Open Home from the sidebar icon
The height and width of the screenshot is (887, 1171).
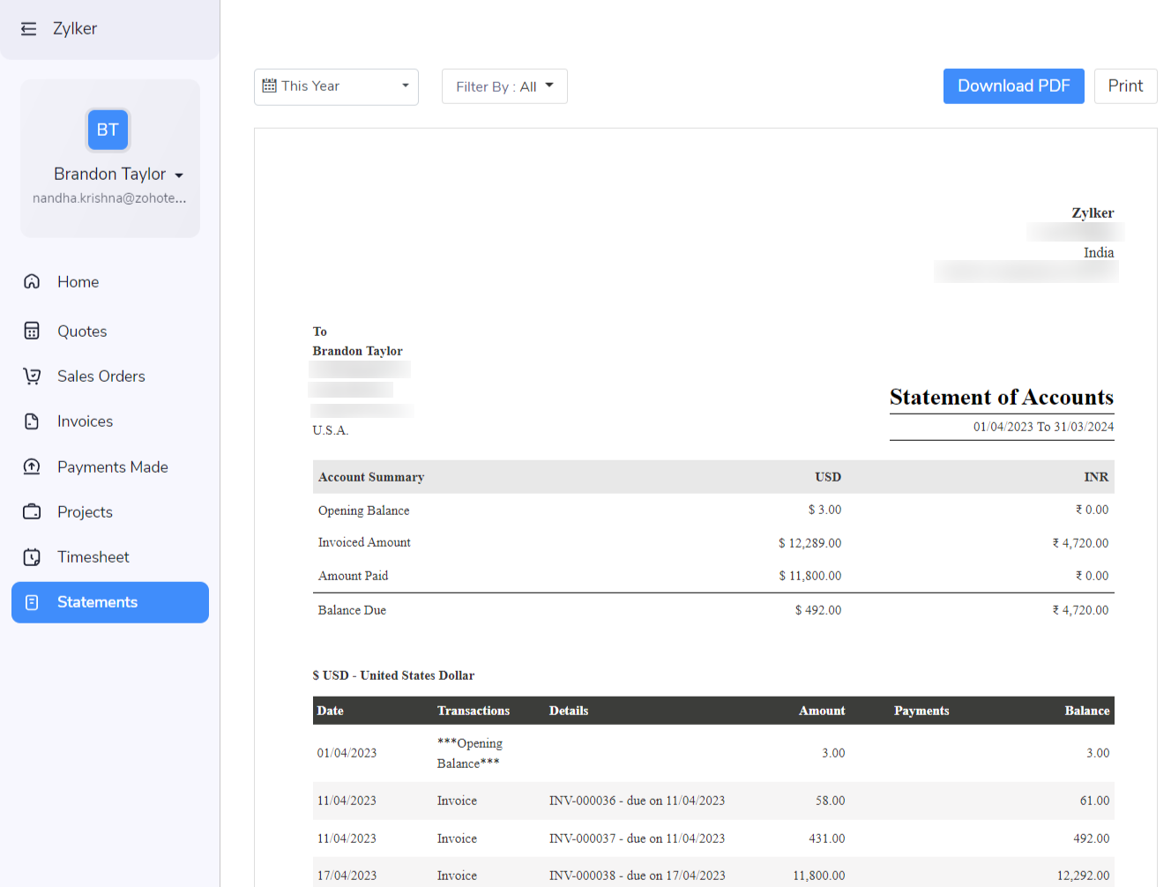32,281
